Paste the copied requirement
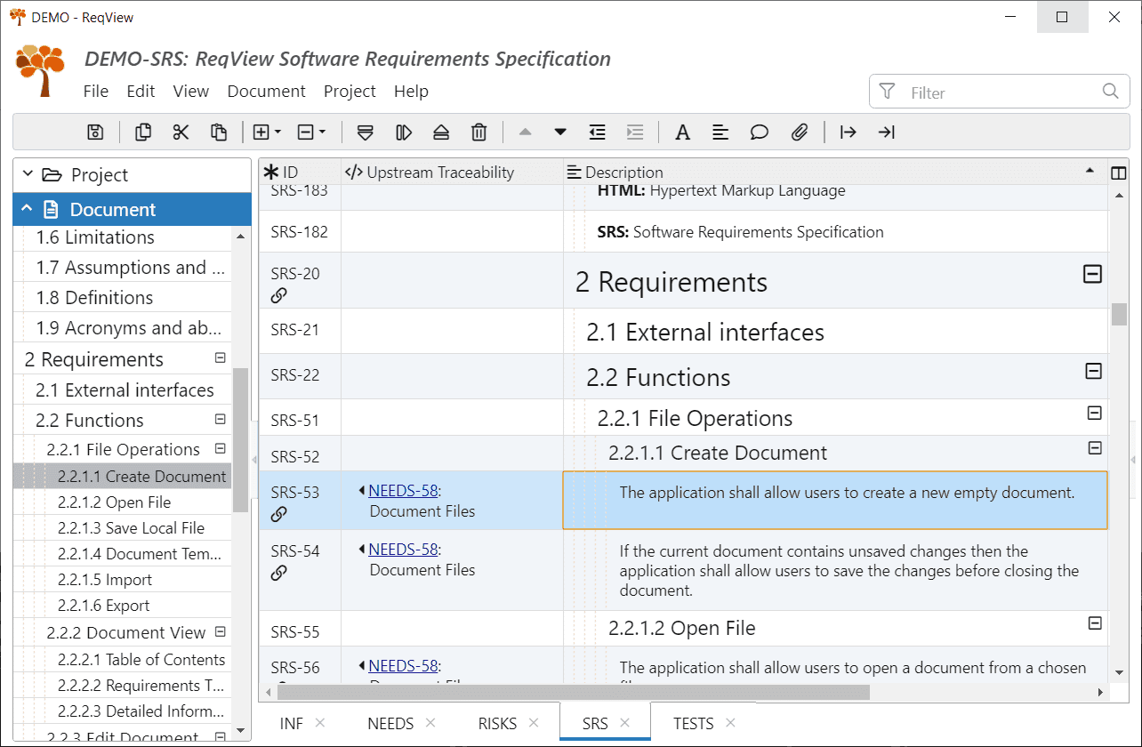Image resolution: width=1142 pixels, height=747 pixels. tap(219, 132)
